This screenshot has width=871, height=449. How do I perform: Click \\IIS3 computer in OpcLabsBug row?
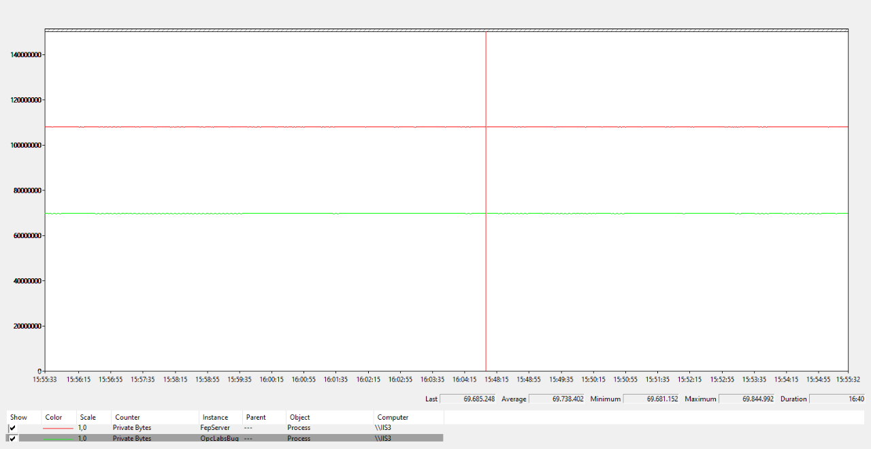point(384,439)
